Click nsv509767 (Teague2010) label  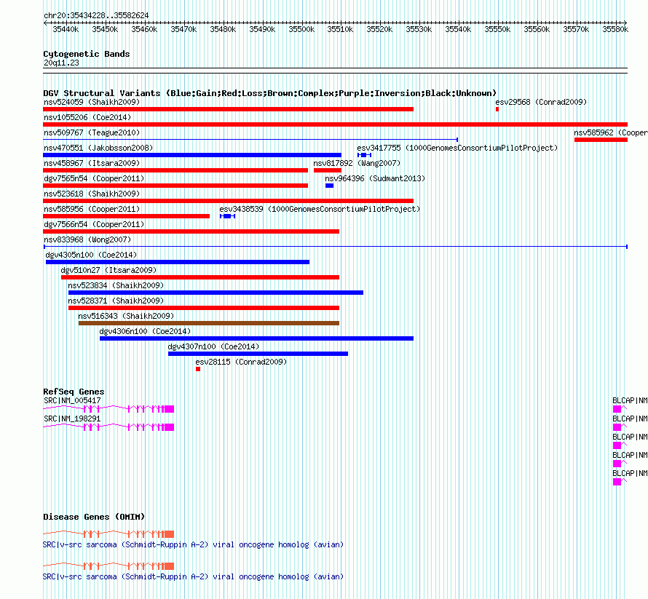pos(92,132)
